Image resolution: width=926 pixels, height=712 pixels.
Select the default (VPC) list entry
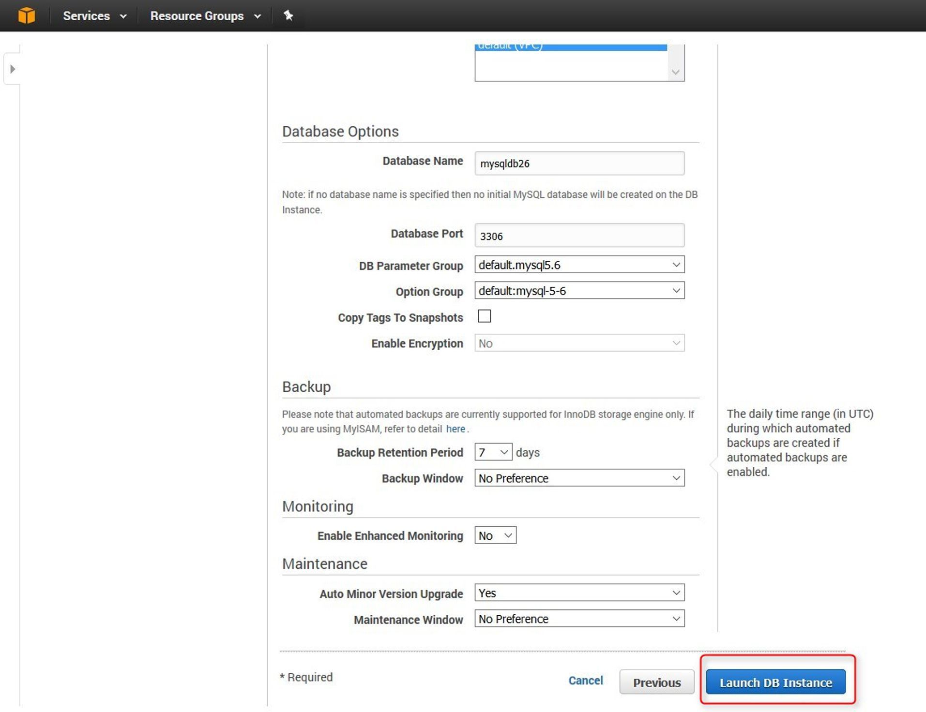click(x=571, y=46)
